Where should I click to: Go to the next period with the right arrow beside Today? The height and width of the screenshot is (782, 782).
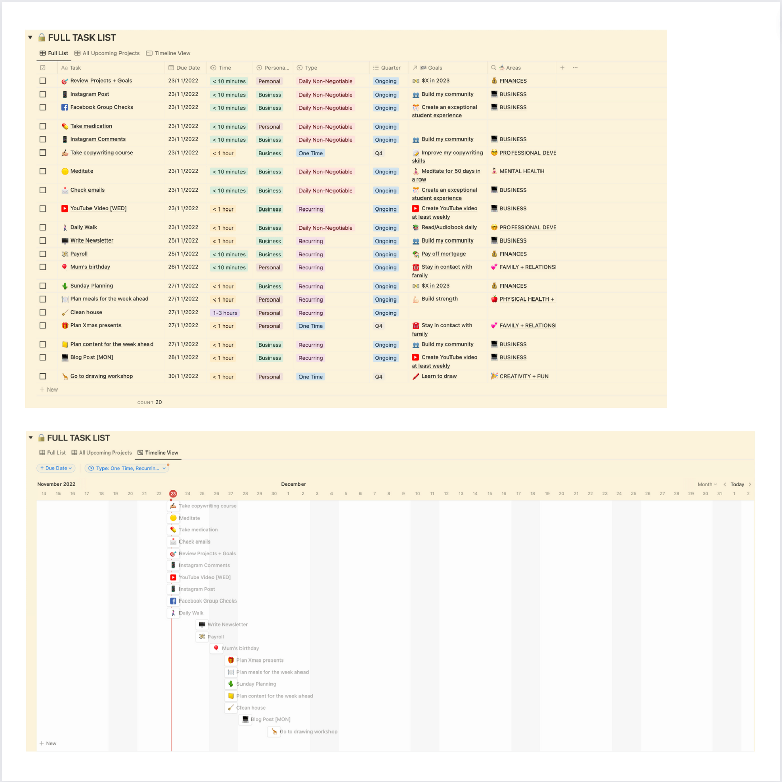[750, 484]
